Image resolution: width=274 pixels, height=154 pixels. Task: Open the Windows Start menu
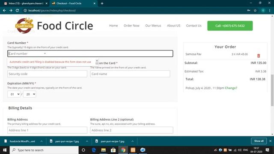pos(5,150)
